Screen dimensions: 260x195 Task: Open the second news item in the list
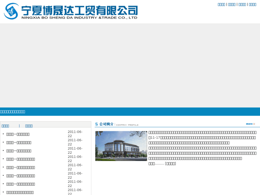[x=19, y=142]
